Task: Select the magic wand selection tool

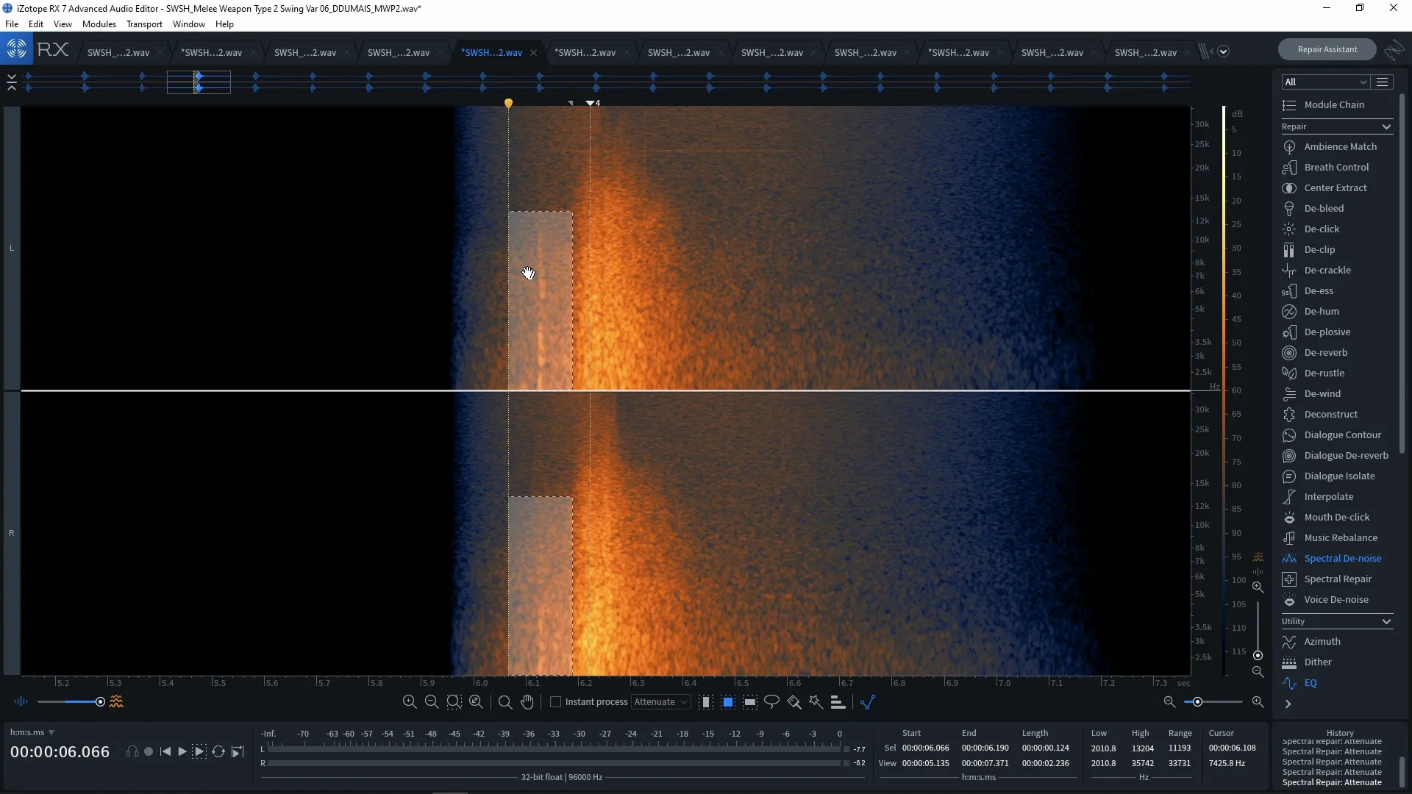Action: pyautogui.click(x=816, y=702)
